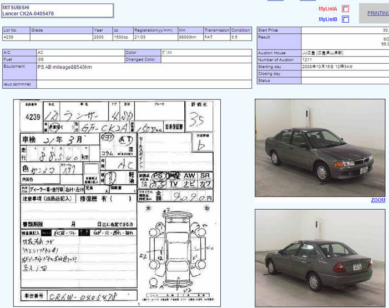Select engine size 1500cc cell
Screen dimensions: 389x308
pyautogui.click(x=123, y=37)
